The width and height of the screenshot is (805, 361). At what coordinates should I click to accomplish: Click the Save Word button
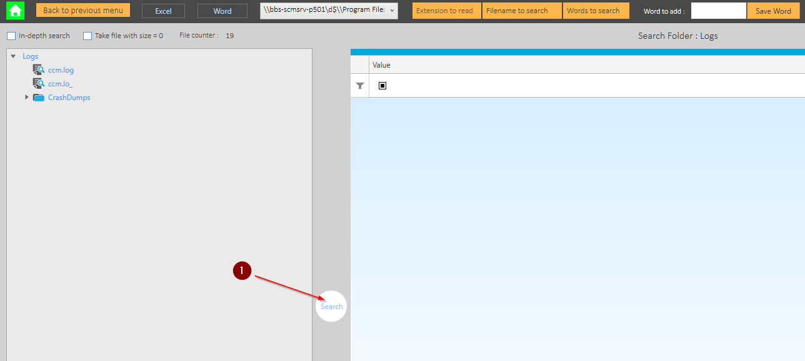pos(773,11)
